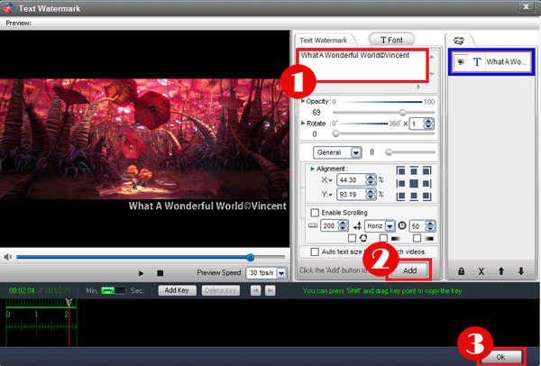Viewport: 541px width, 366px height.
Task: Expand the Opacity section arrow
Action: coord(303,101)
